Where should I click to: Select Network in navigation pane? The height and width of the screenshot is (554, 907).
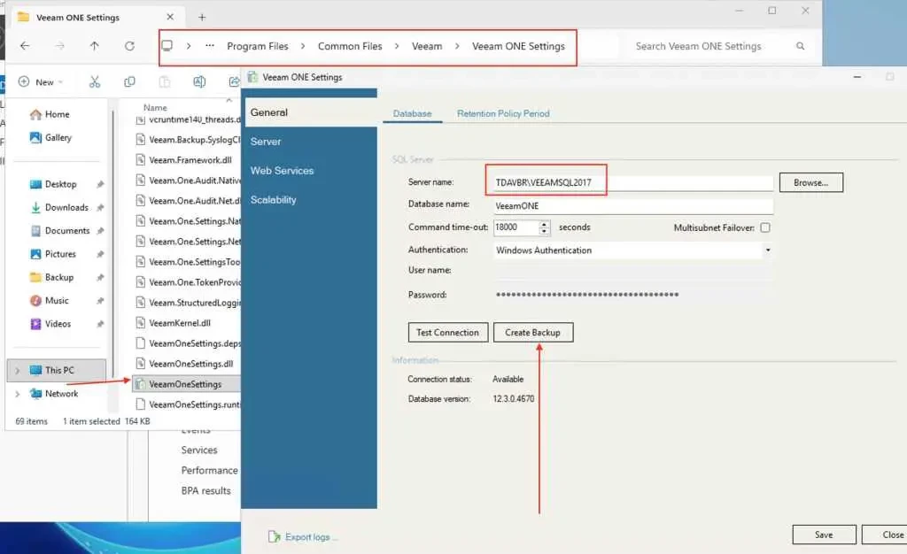coord(61,394)
